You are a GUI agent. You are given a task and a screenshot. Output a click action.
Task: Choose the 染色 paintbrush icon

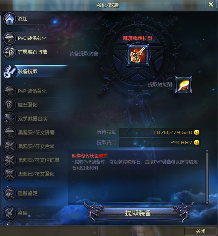(10, 213)
